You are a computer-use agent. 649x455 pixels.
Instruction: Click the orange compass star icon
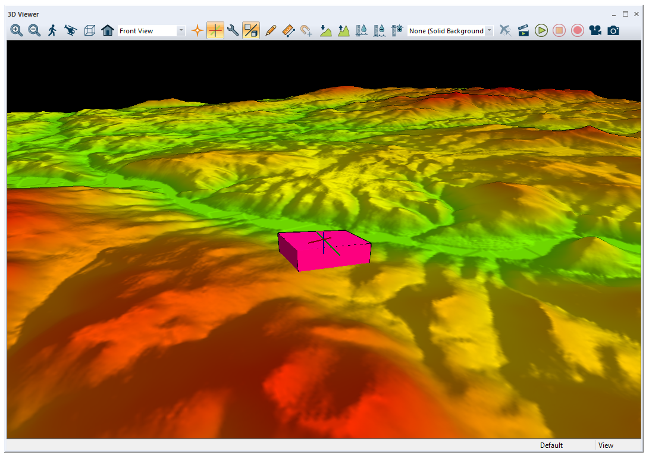tap(197, 31)
